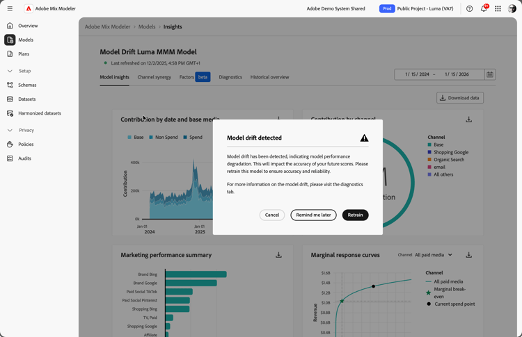This screenshot has height=337, width=522.
Task: Switch to the Historical overview tab
Action: (x=269, y=77)
